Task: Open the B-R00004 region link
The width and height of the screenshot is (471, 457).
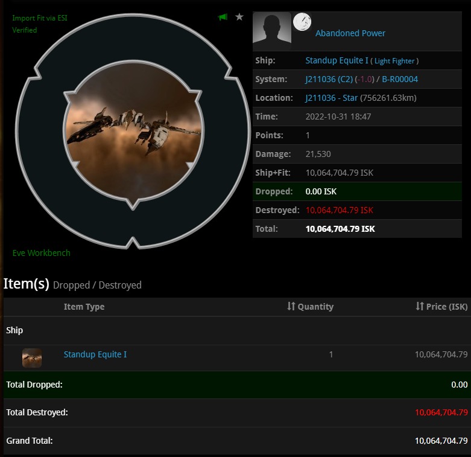Action: click(x=400, y=79)
